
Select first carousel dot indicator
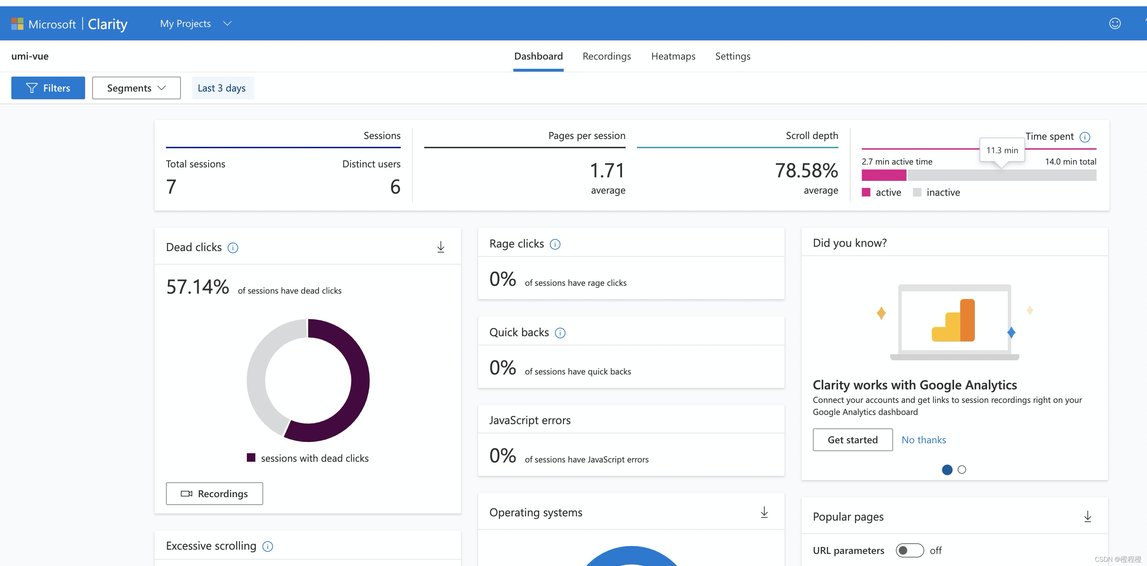[947, 470]
